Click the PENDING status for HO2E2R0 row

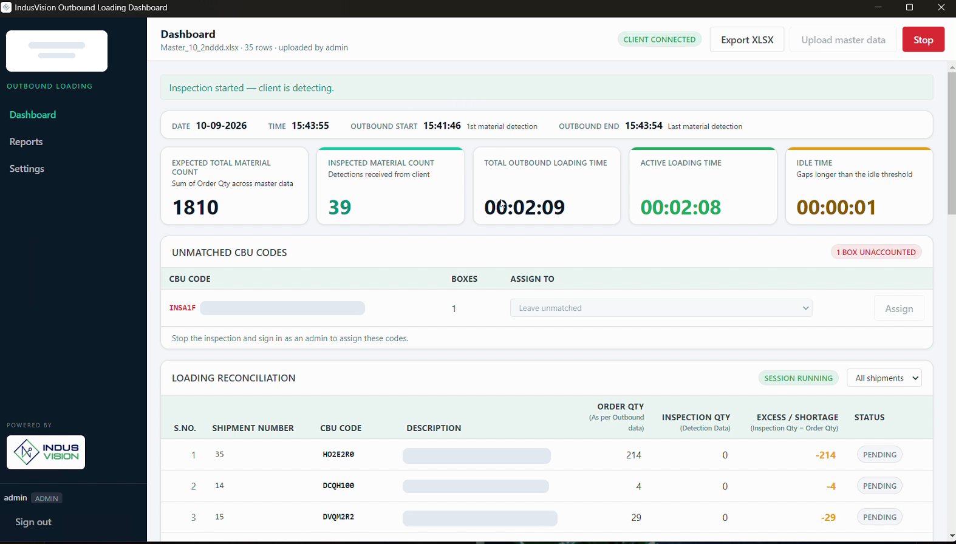pyautogui.click(x=879, y=455)
